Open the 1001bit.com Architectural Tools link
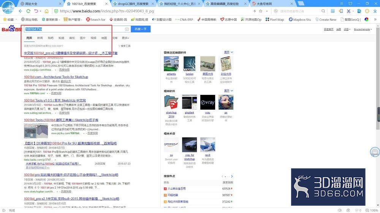Image resolution: width=380 pixels, height=213 pixels. coord(56,77)
